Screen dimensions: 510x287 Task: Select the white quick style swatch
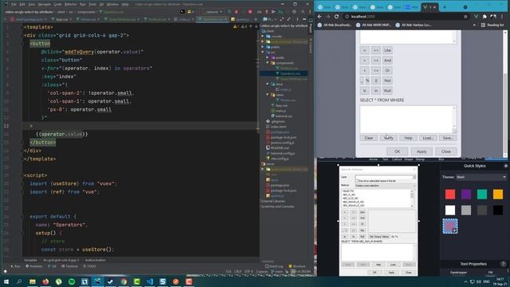coord(450,210)
